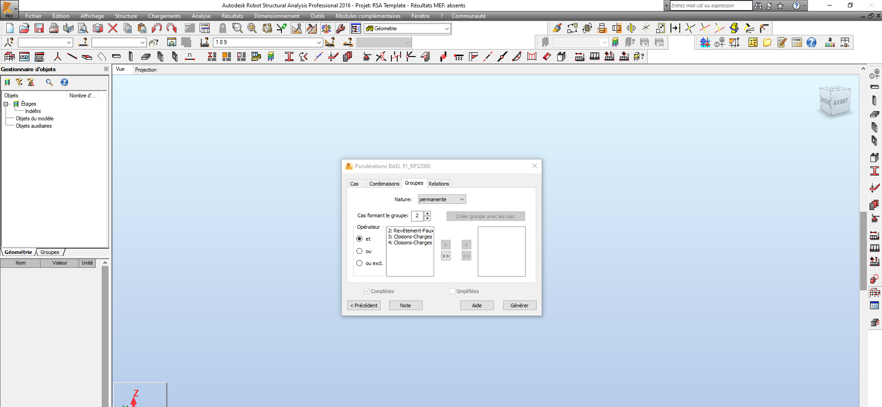Collapse the Étages tree node

click(6, 104)
